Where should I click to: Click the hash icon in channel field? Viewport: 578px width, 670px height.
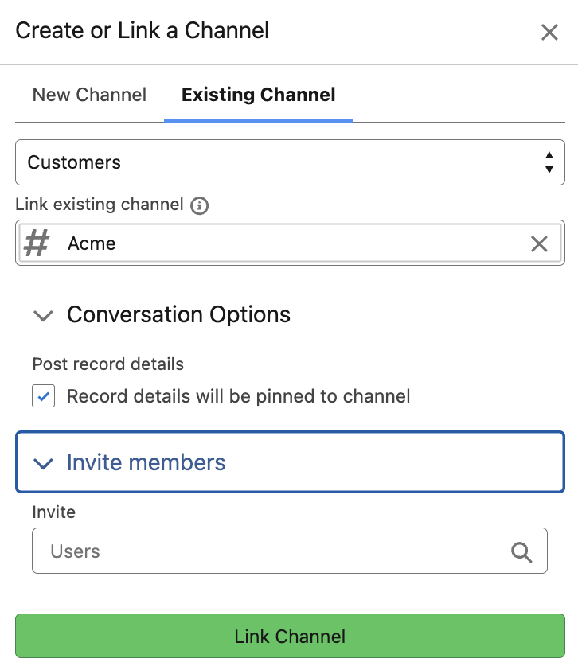tap(37, 243)
